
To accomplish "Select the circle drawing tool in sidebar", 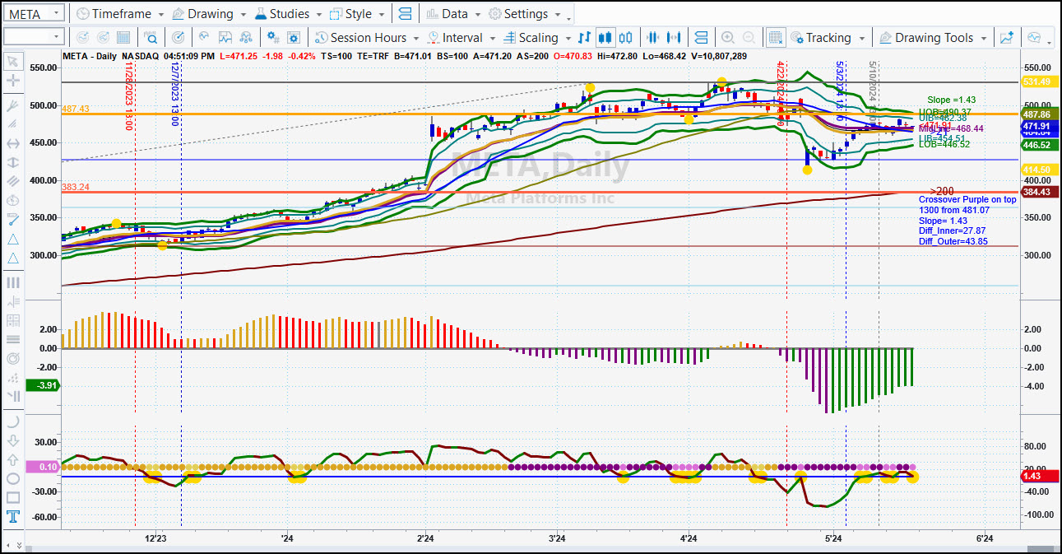I will click(x=12, y=478).
